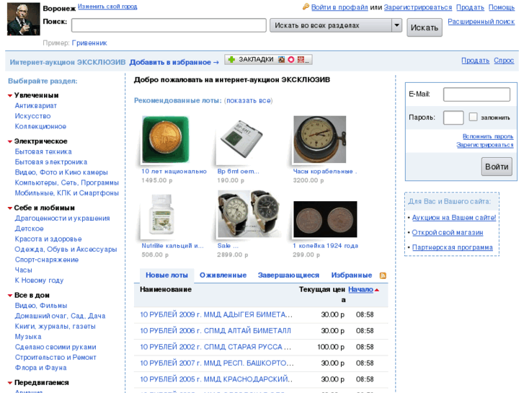Open Компьютеры, Сеть, Программы category
The height and width of the screenshot is (393, 524).
click(x=67, y=182)
